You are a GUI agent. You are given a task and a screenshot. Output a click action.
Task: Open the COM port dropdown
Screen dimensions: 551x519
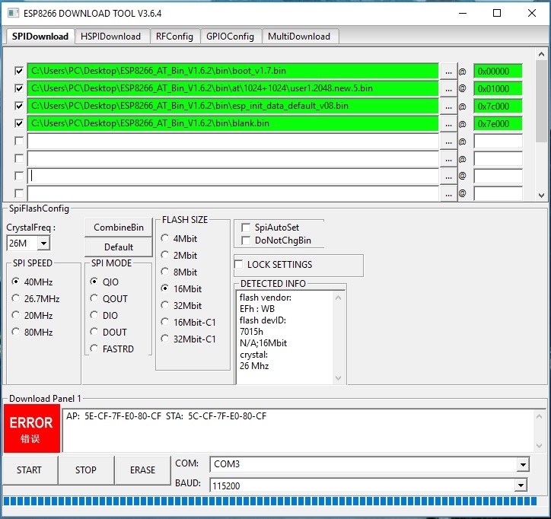[523, 464]
